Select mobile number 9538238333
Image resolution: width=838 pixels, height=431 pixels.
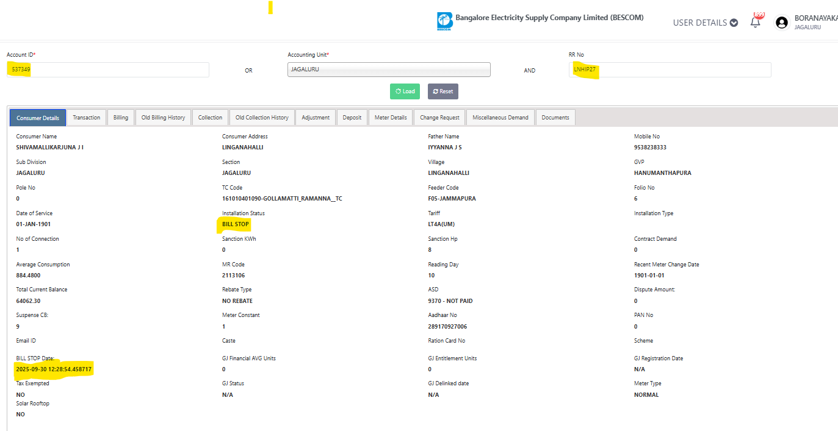[650, 148]
